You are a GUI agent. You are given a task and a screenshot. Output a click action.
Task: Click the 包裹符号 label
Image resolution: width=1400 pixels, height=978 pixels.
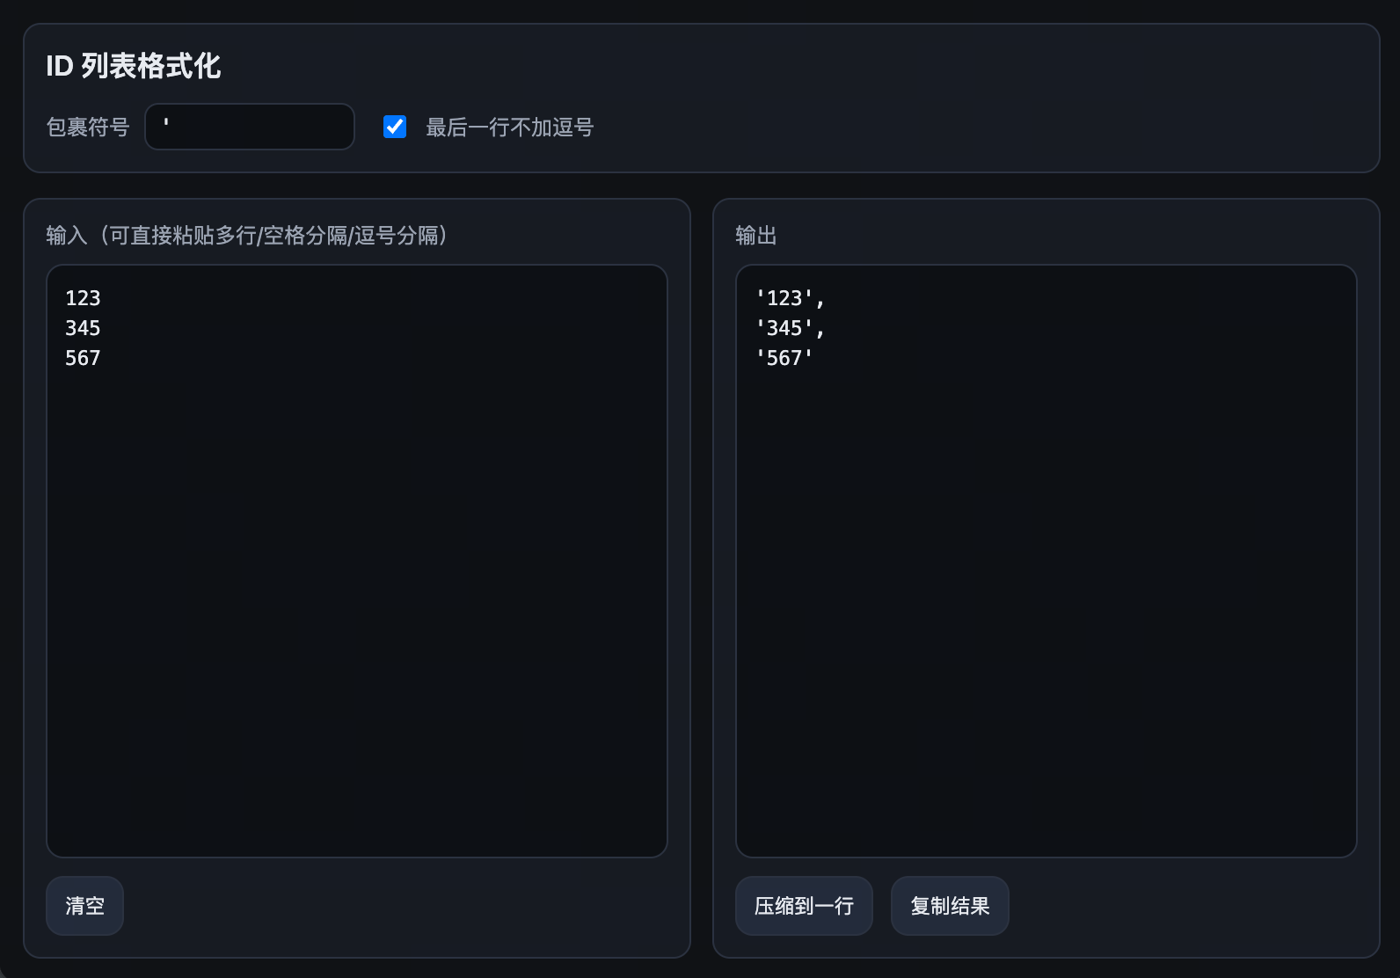(x=88, y=128)
